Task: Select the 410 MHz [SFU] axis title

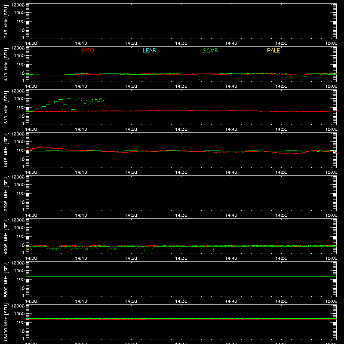Action: click(x=6, y=64)
